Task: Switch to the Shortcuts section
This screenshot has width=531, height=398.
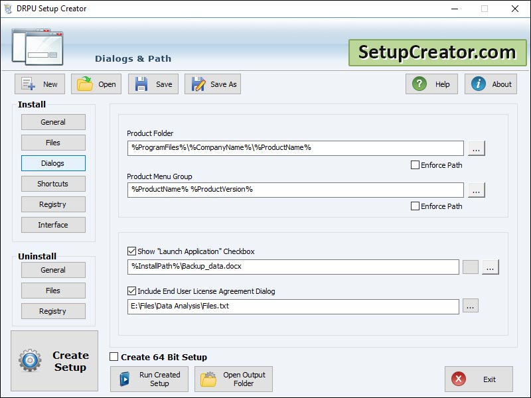Action: (53, 184)
